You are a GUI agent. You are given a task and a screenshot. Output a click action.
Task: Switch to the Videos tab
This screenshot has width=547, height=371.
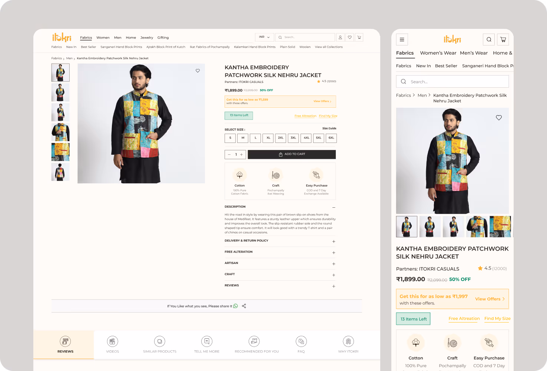pyautogui.click(x=113, y=345)
